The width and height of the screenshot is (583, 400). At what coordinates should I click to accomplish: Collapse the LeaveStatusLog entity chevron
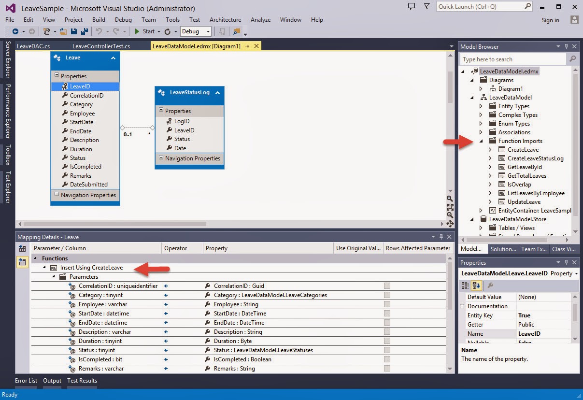[217, 93]
